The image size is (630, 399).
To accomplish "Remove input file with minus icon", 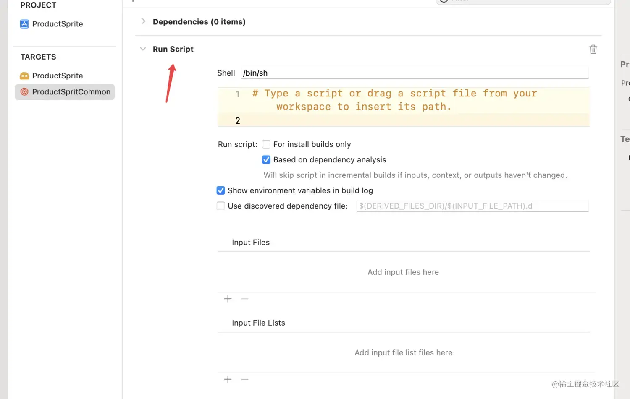I will (245, 299).
